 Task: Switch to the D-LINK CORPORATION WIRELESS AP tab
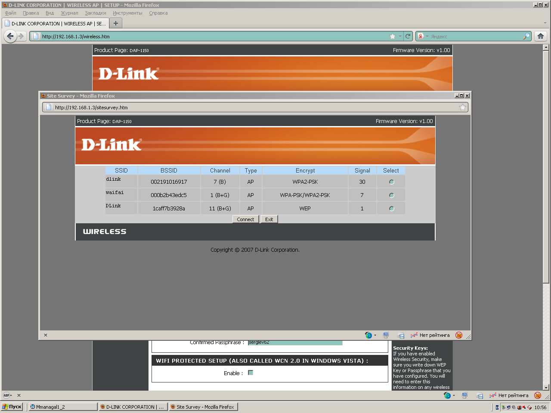[x=55, y=24]
